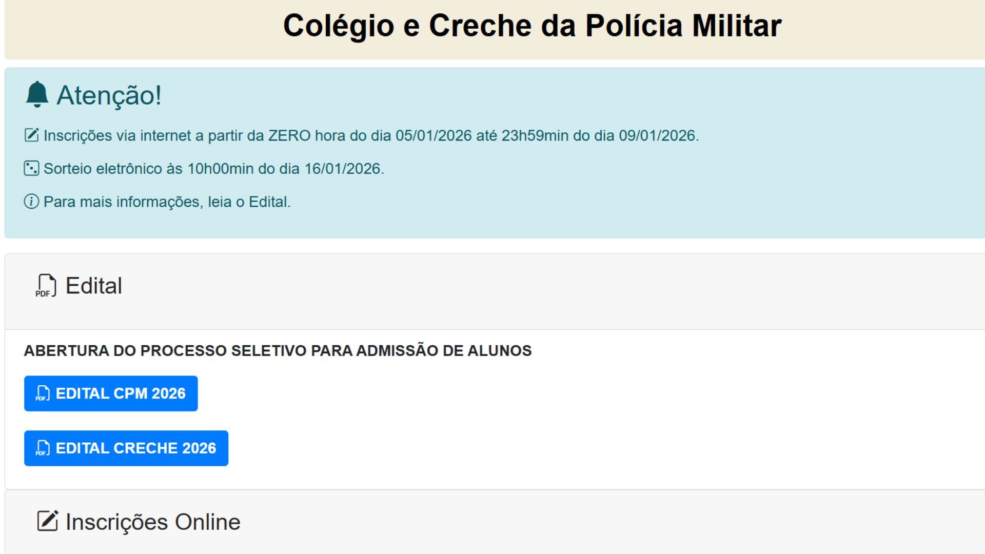Click the word ZERO in the registration notice

pos(289,136)
